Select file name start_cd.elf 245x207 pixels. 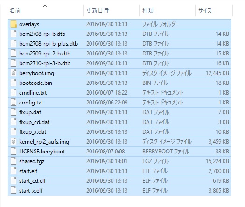[32, 181]
